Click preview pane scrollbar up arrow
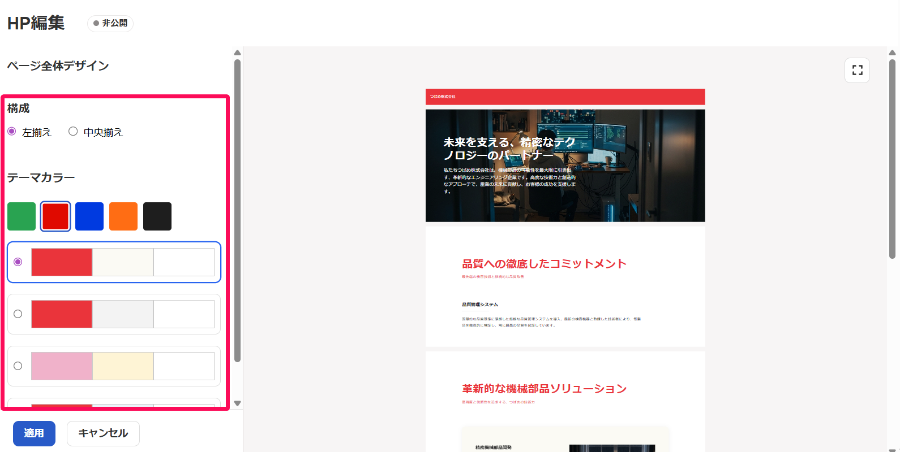Viewport: 900px width, 452px height. click(892, 53)
